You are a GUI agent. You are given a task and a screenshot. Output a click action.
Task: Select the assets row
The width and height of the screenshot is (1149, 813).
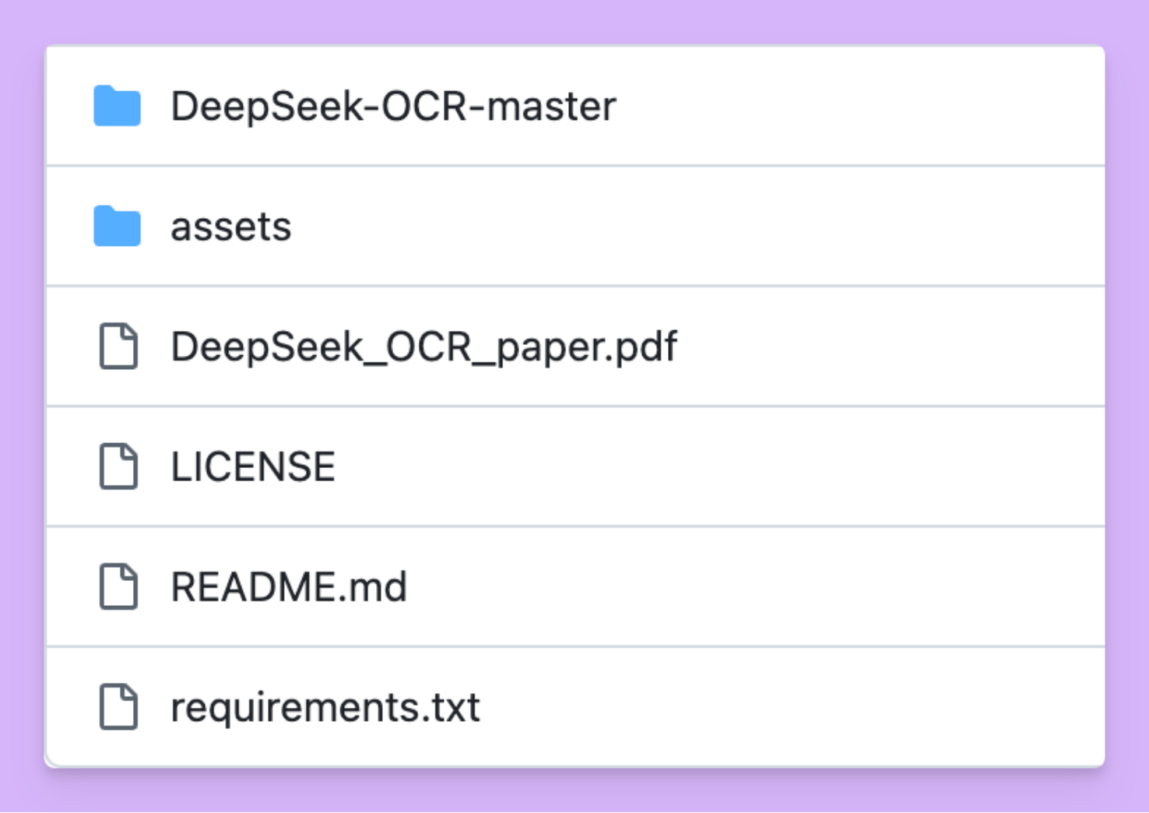701,227
